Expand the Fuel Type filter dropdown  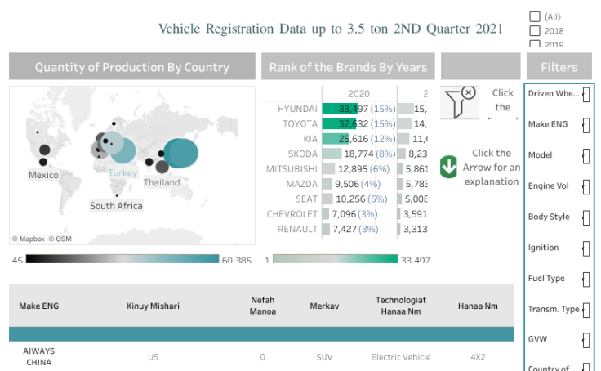586,279
